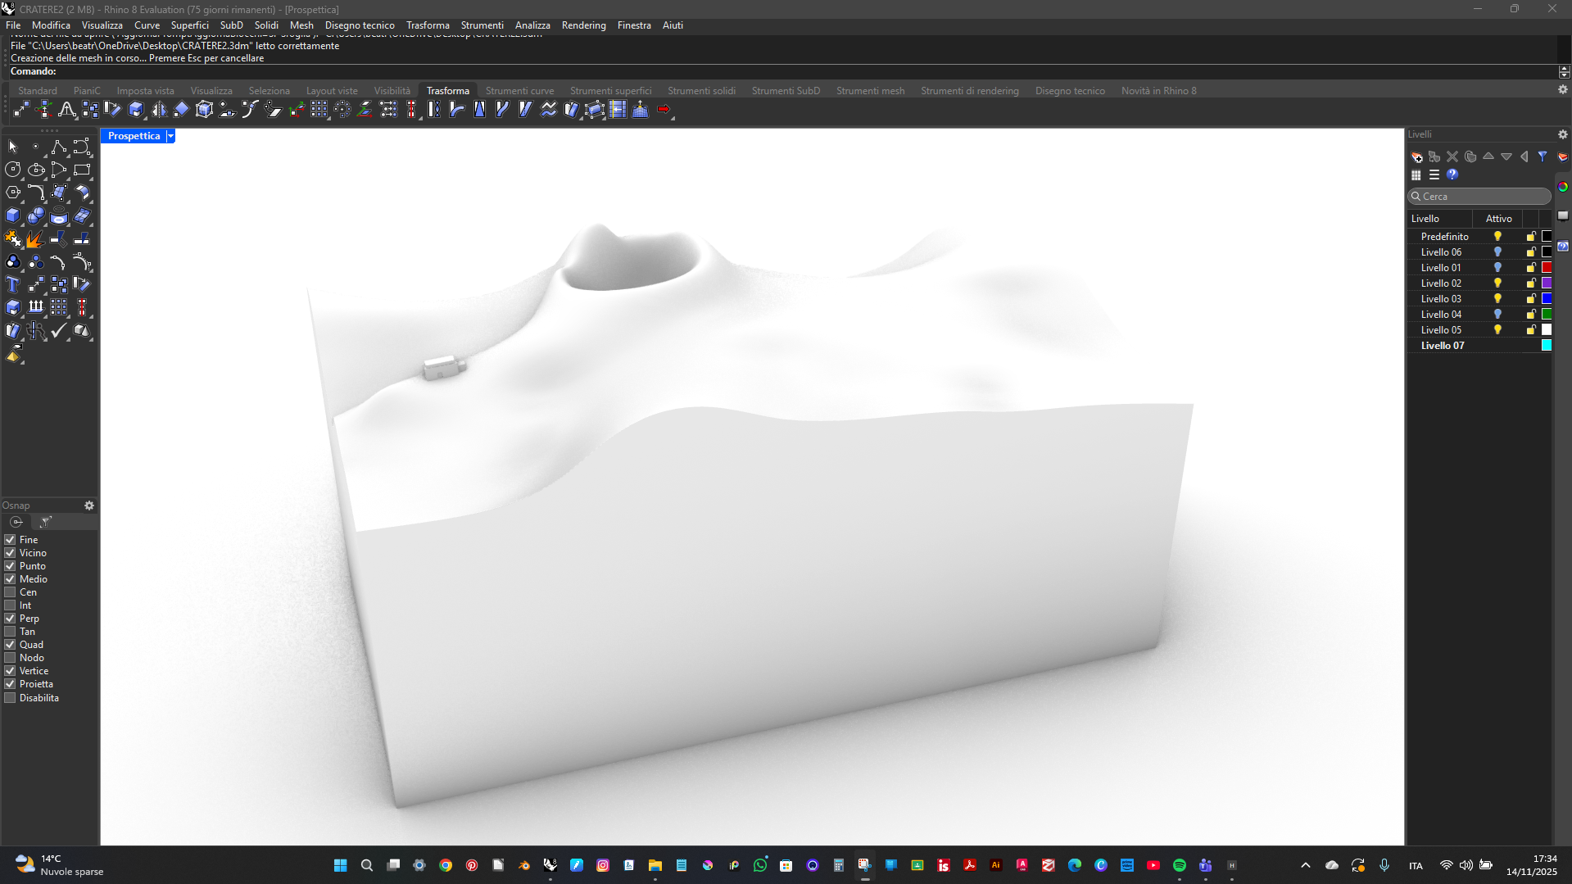Uncheck the Quad osnap checkbox

[11, 645]
